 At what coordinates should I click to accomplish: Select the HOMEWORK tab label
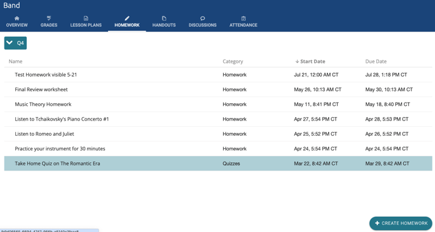[127, 25]
